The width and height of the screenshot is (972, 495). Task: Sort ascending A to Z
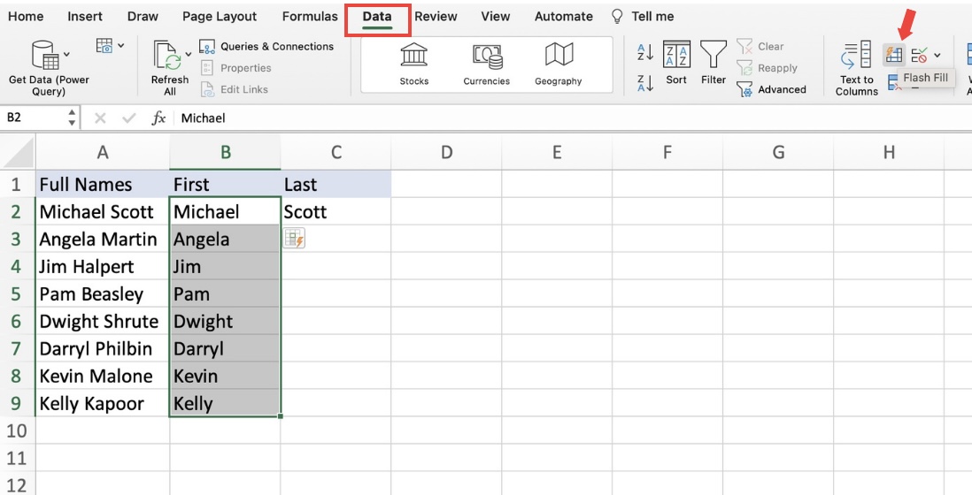point(644,53)
